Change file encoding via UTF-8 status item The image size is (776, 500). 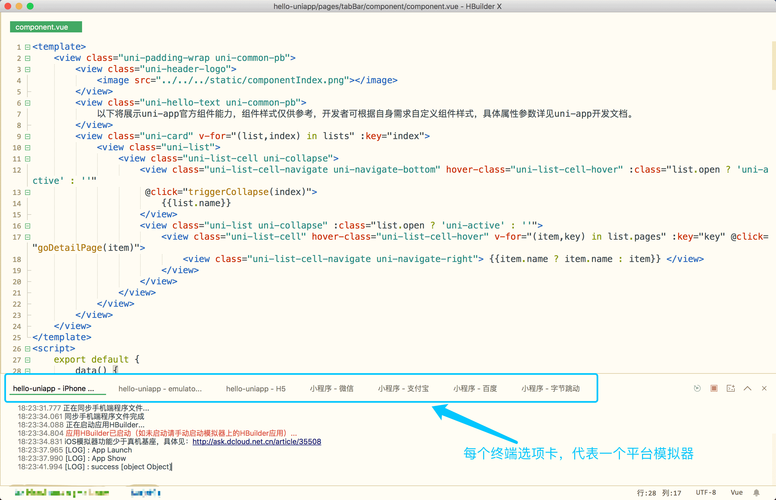[x=706, y=492]
